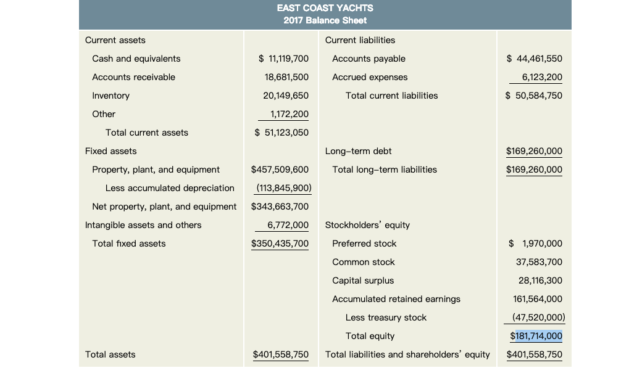Select the Net property, plant, and equipment value

(280, 206)
